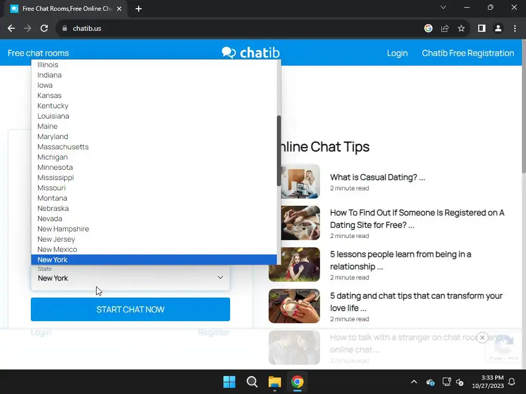Screen dimensions: 526x394
Task: Click the START CHAT NOW button
Action: click(x=130, y=309)
